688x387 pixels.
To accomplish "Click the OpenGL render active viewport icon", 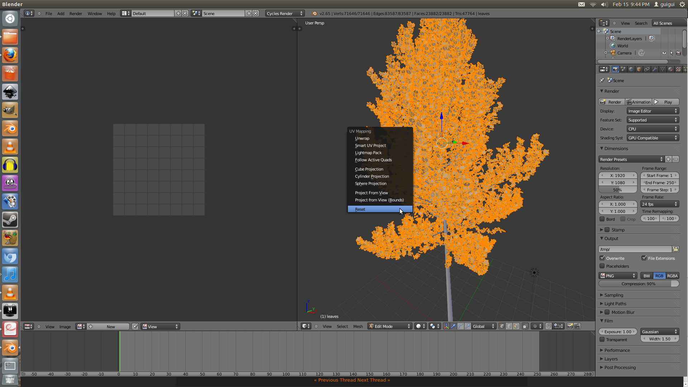I will click(x=570, y=326).
